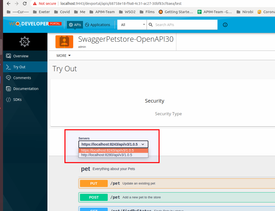The image size is (275, 211).
Task: Click the Comments speech-bubble icon
Action: pos(8,78)
